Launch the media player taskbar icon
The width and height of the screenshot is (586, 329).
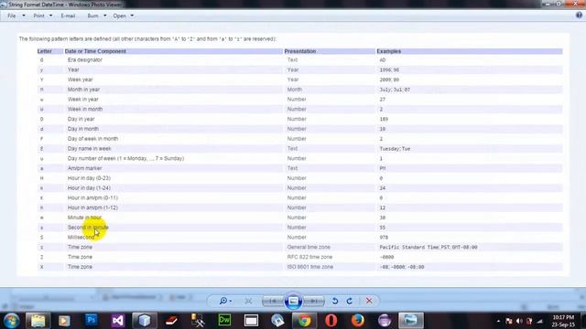pyautogui.click(x=64, y=321)
